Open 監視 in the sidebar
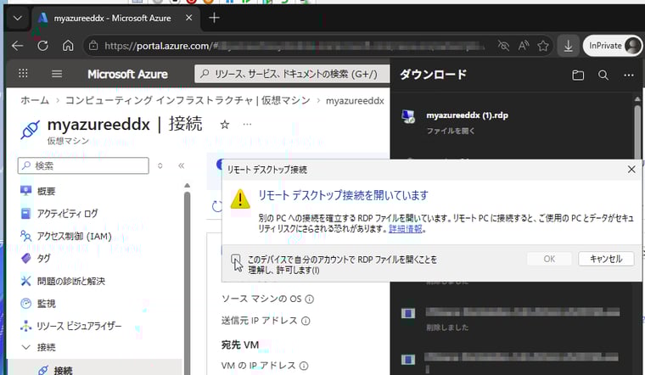This screenshot has height=375, width=645. (46, 304)
